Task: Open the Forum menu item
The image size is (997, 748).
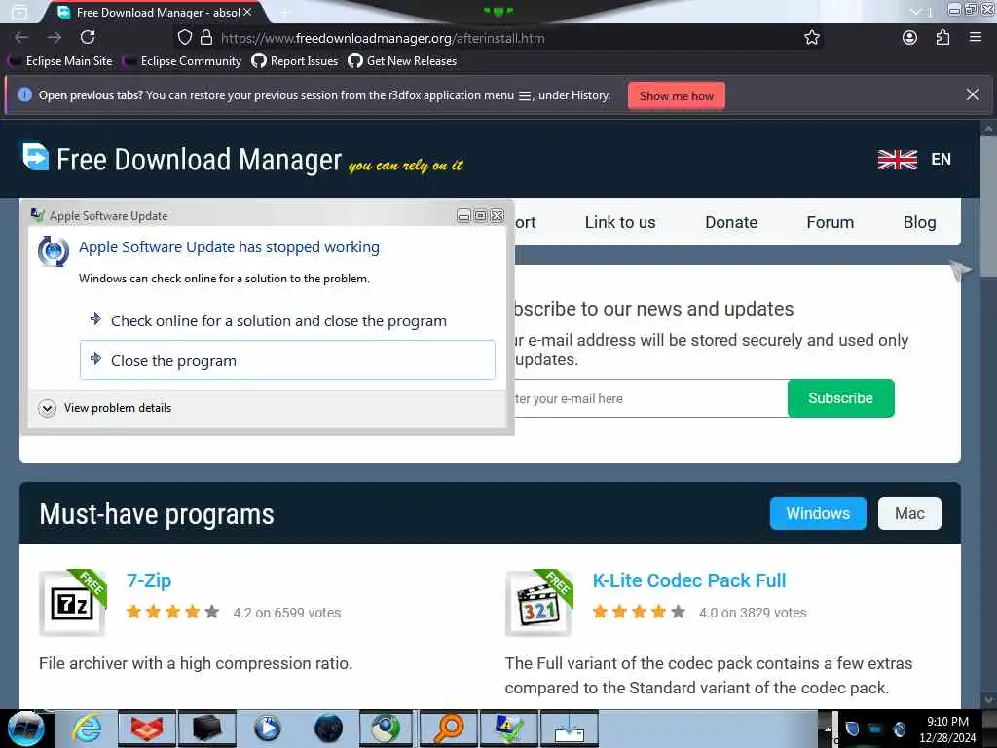Action: (x=830, y=222)
